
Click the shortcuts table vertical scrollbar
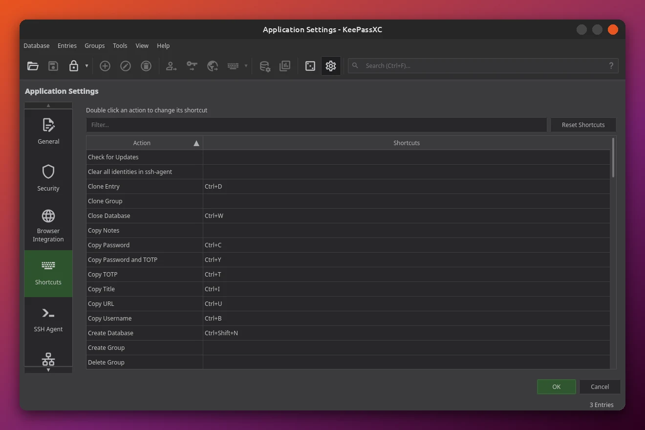613,157
